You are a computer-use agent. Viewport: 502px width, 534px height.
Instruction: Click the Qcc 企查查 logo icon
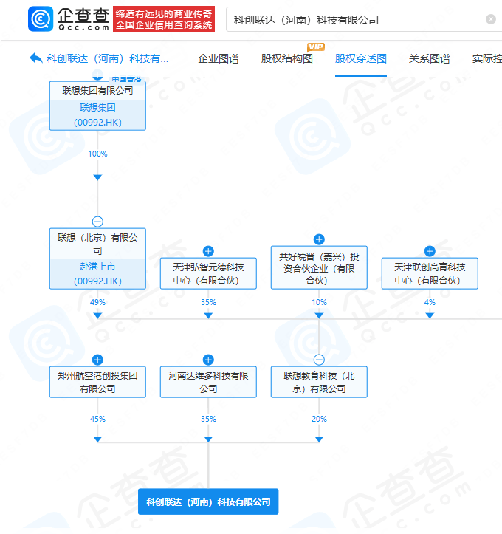coord(41,18)
